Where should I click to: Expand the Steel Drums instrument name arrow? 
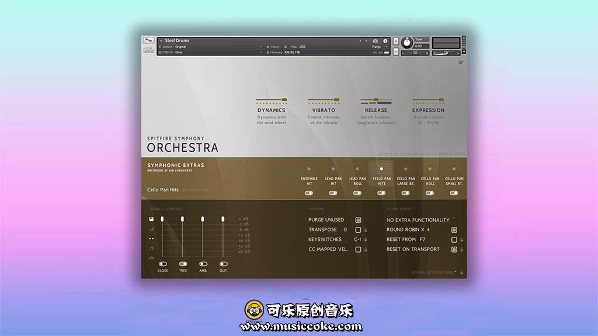tap(161, 41)
